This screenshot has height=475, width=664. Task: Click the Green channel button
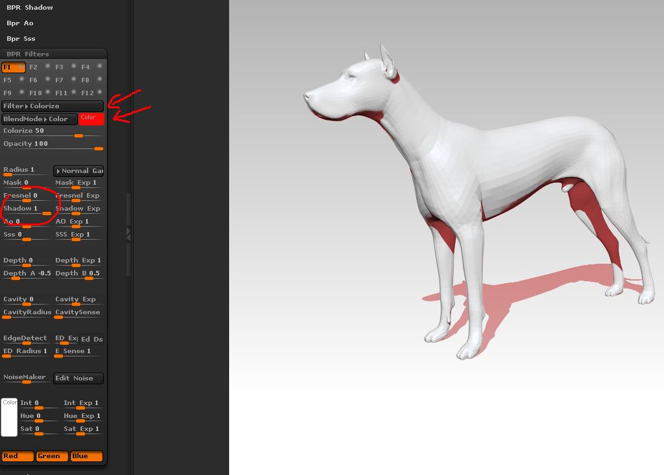pos(51,456)
